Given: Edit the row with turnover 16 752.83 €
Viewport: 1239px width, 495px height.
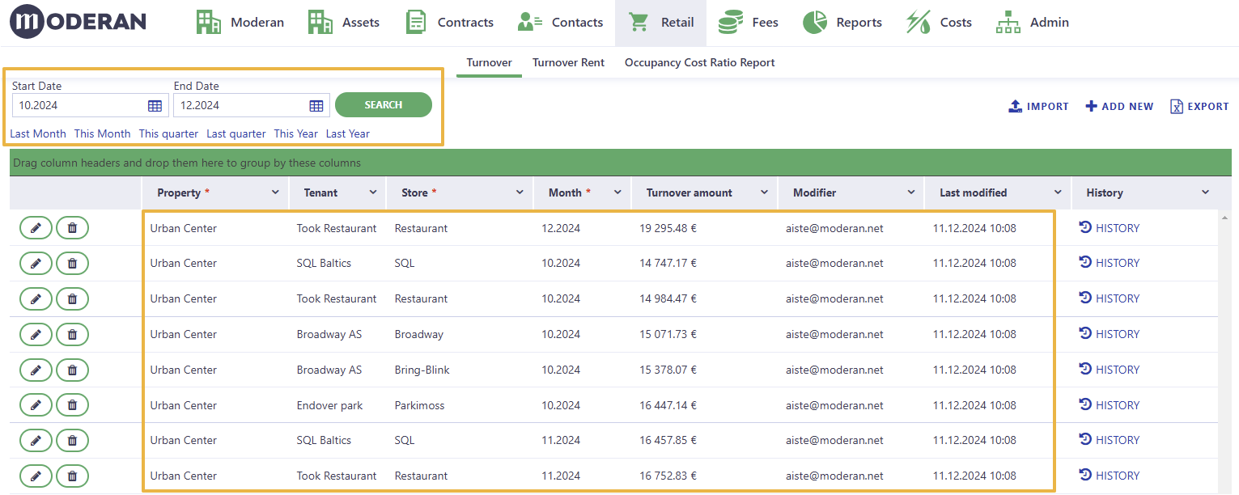Looking at the screenshot, I should pyautogui.click(x=36, y=476).
